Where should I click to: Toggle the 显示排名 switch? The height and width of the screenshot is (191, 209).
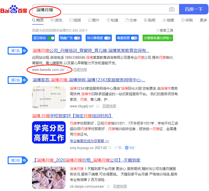[51, 38]
